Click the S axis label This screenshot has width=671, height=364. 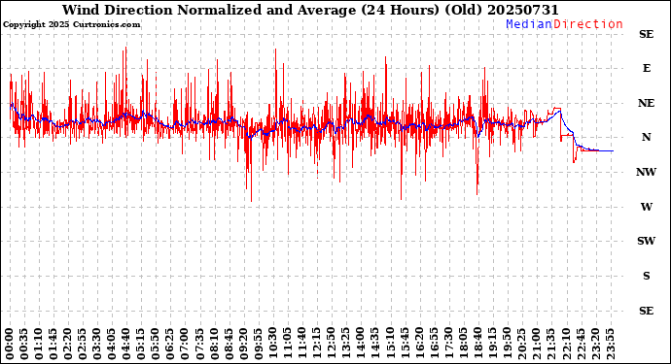[646, 276]
